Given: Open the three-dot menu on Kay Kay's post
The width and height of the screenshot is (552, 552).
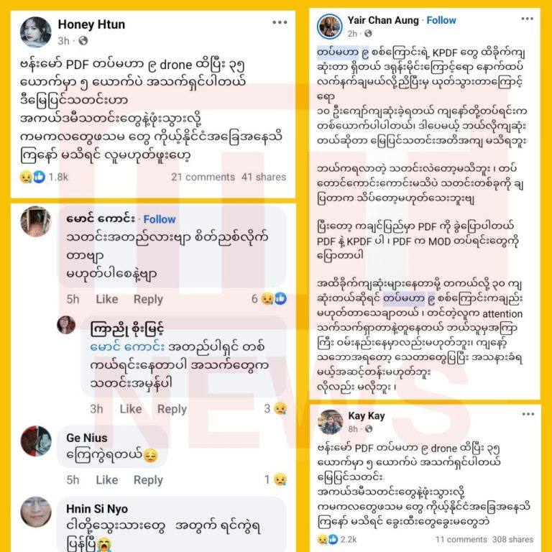Looking at the screenshot, I should (x=528, y=414).
